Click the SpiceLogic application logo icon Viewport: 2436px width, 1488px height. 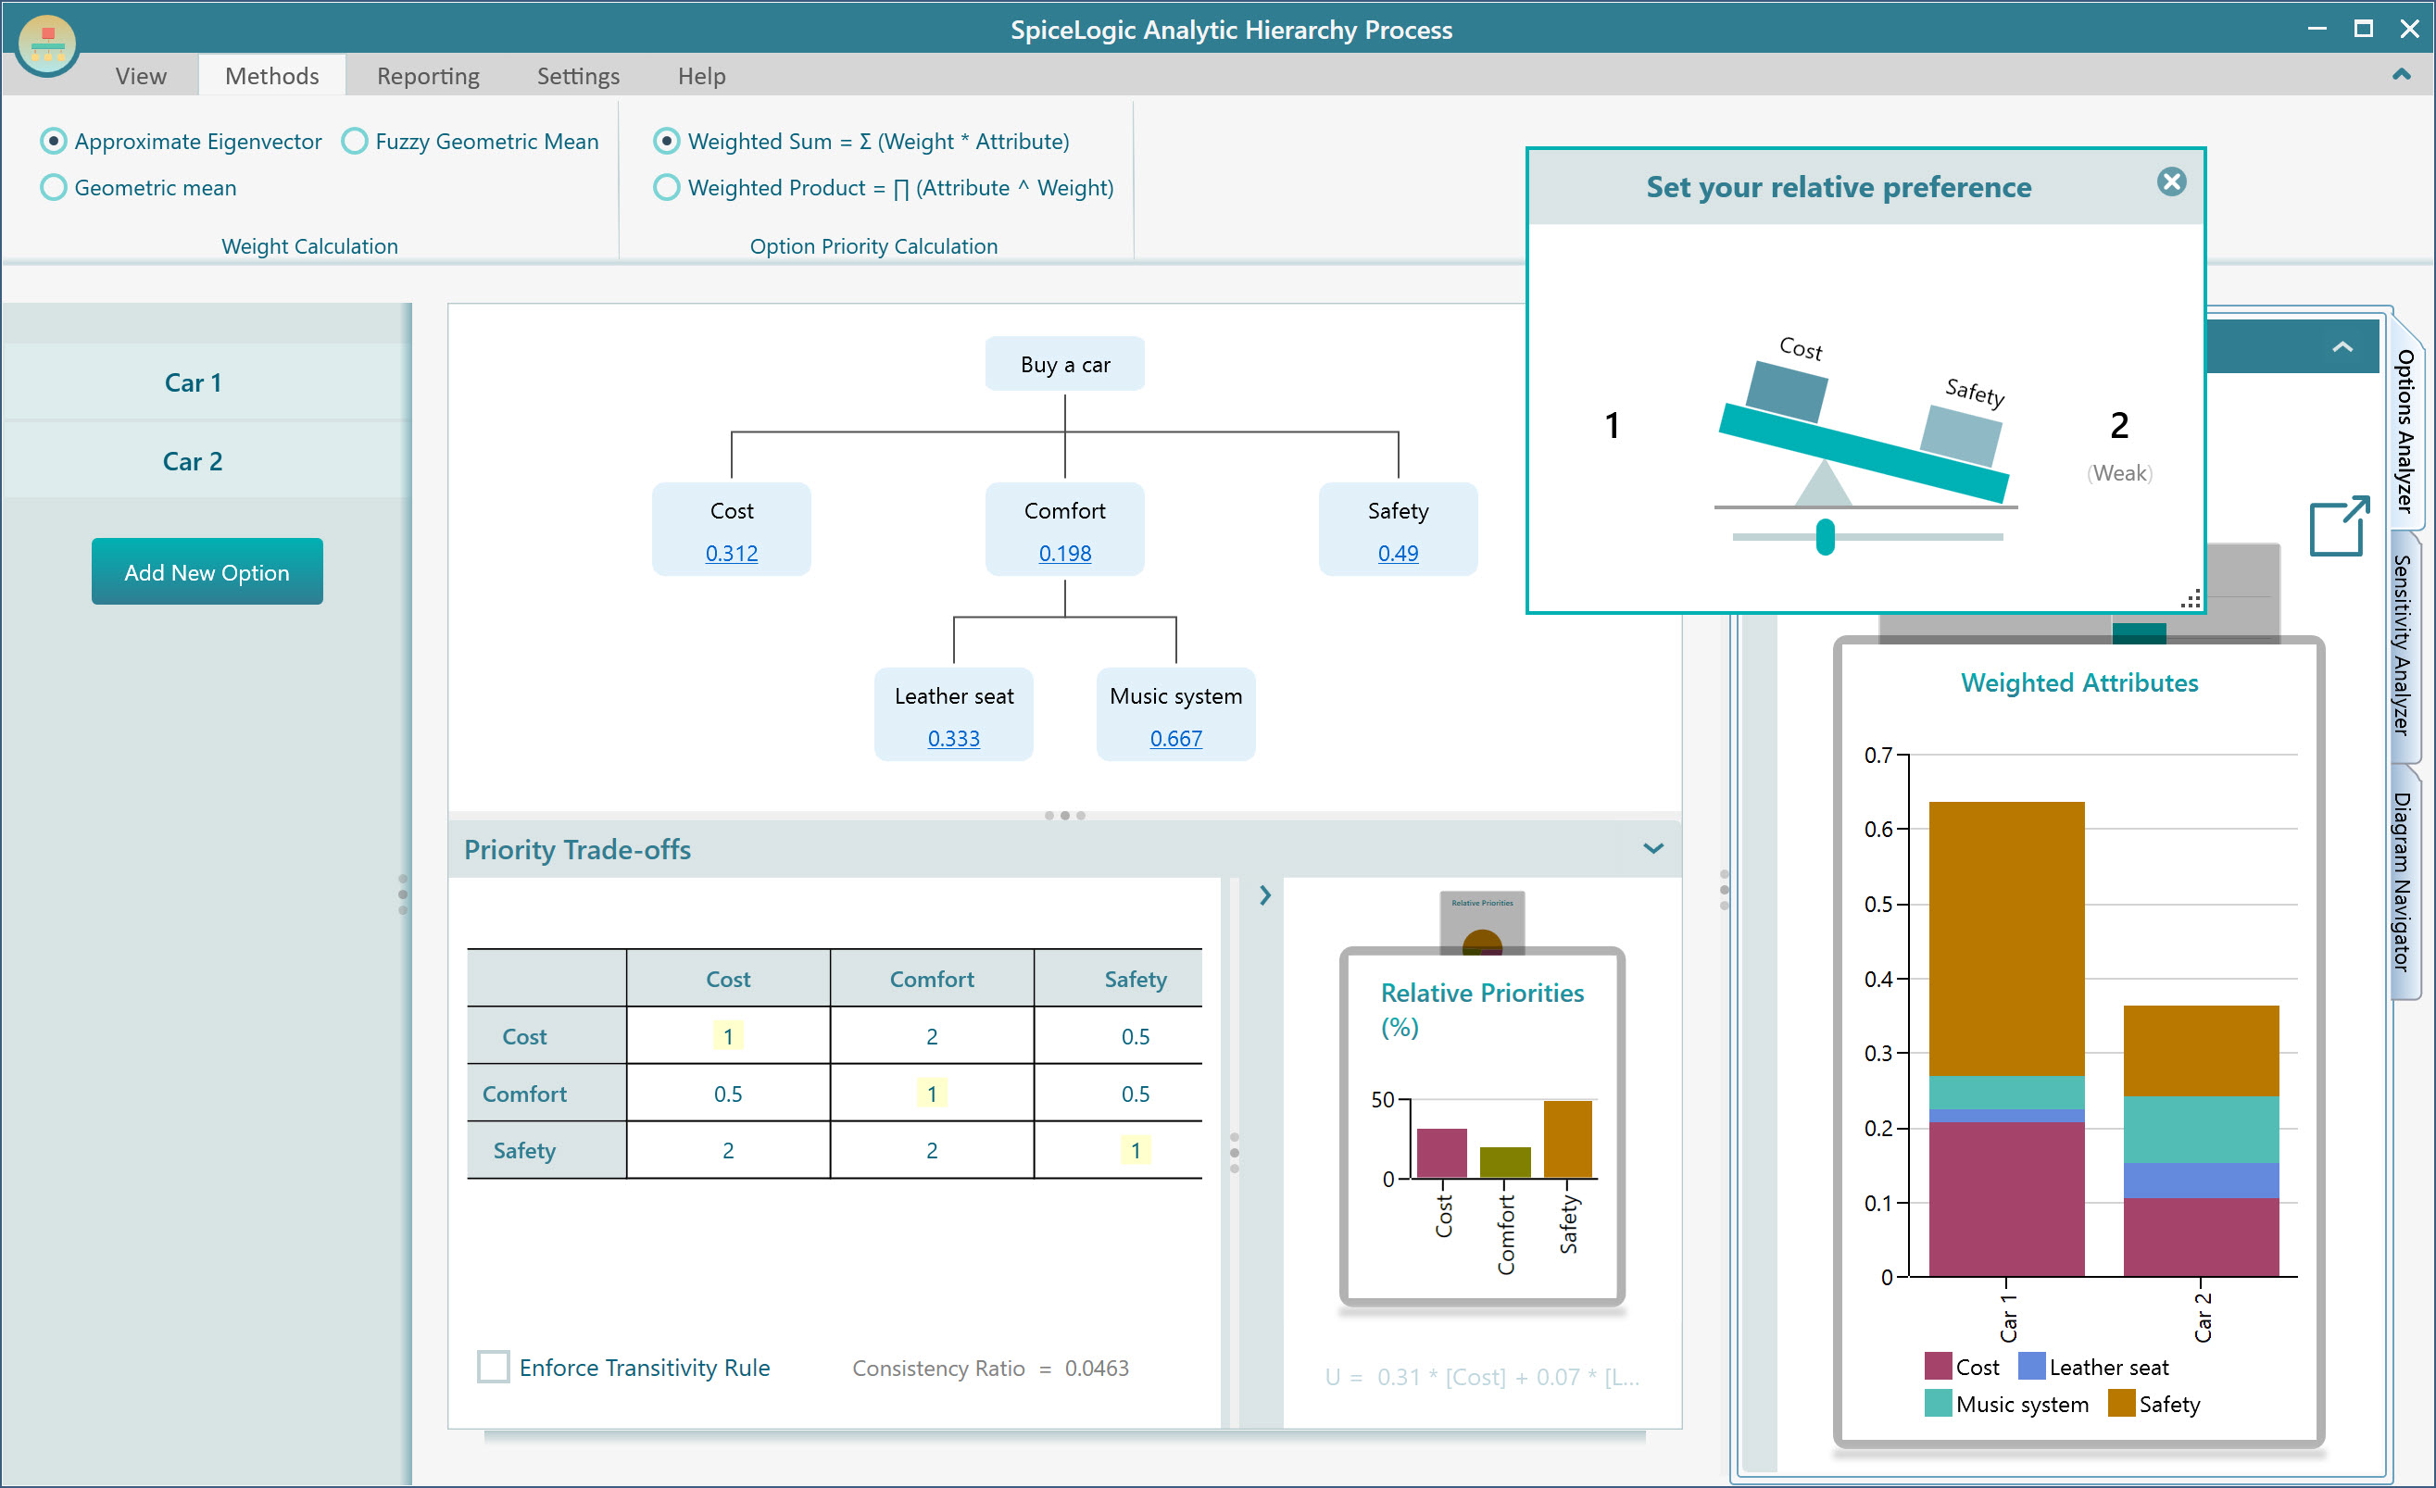[x=46, y=44]
